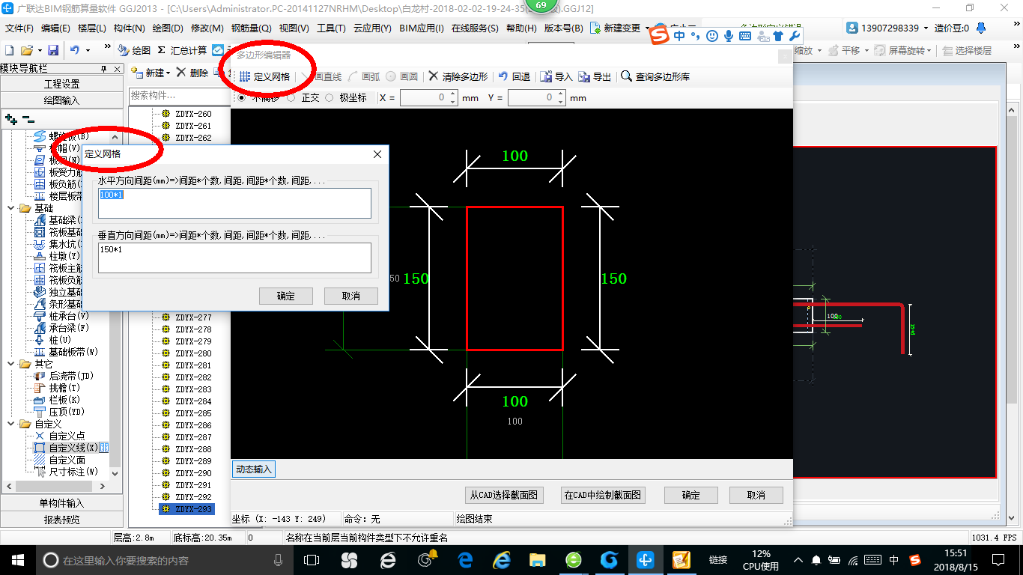Click 定义网格 grid icon in editor toolbar
Image resolution: width=1023 pixels, height=575 pixels.
click(245, 76)
